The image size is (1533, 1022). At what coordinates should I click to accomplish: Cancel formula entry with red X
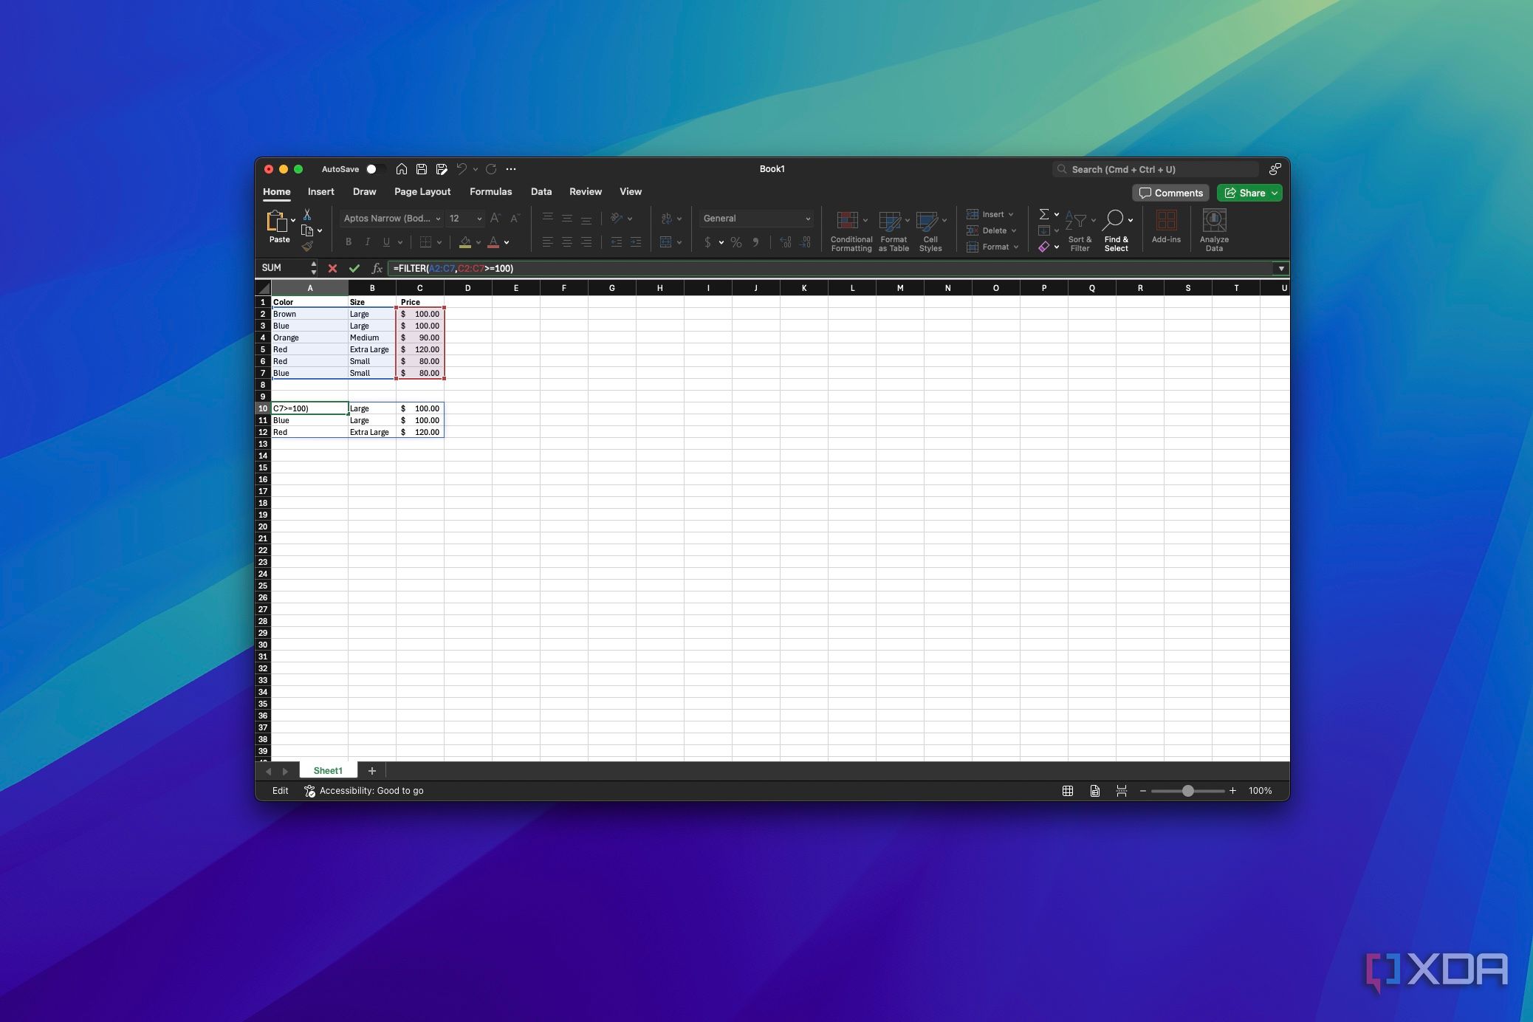pyautogui.click(x=332, y=269)
